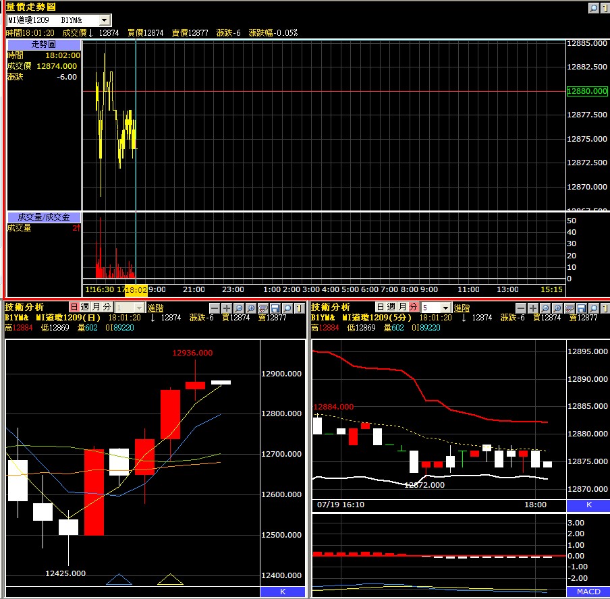
Task: Switch the daily chart panel to 月 period
Action: (x=96, y=307)
